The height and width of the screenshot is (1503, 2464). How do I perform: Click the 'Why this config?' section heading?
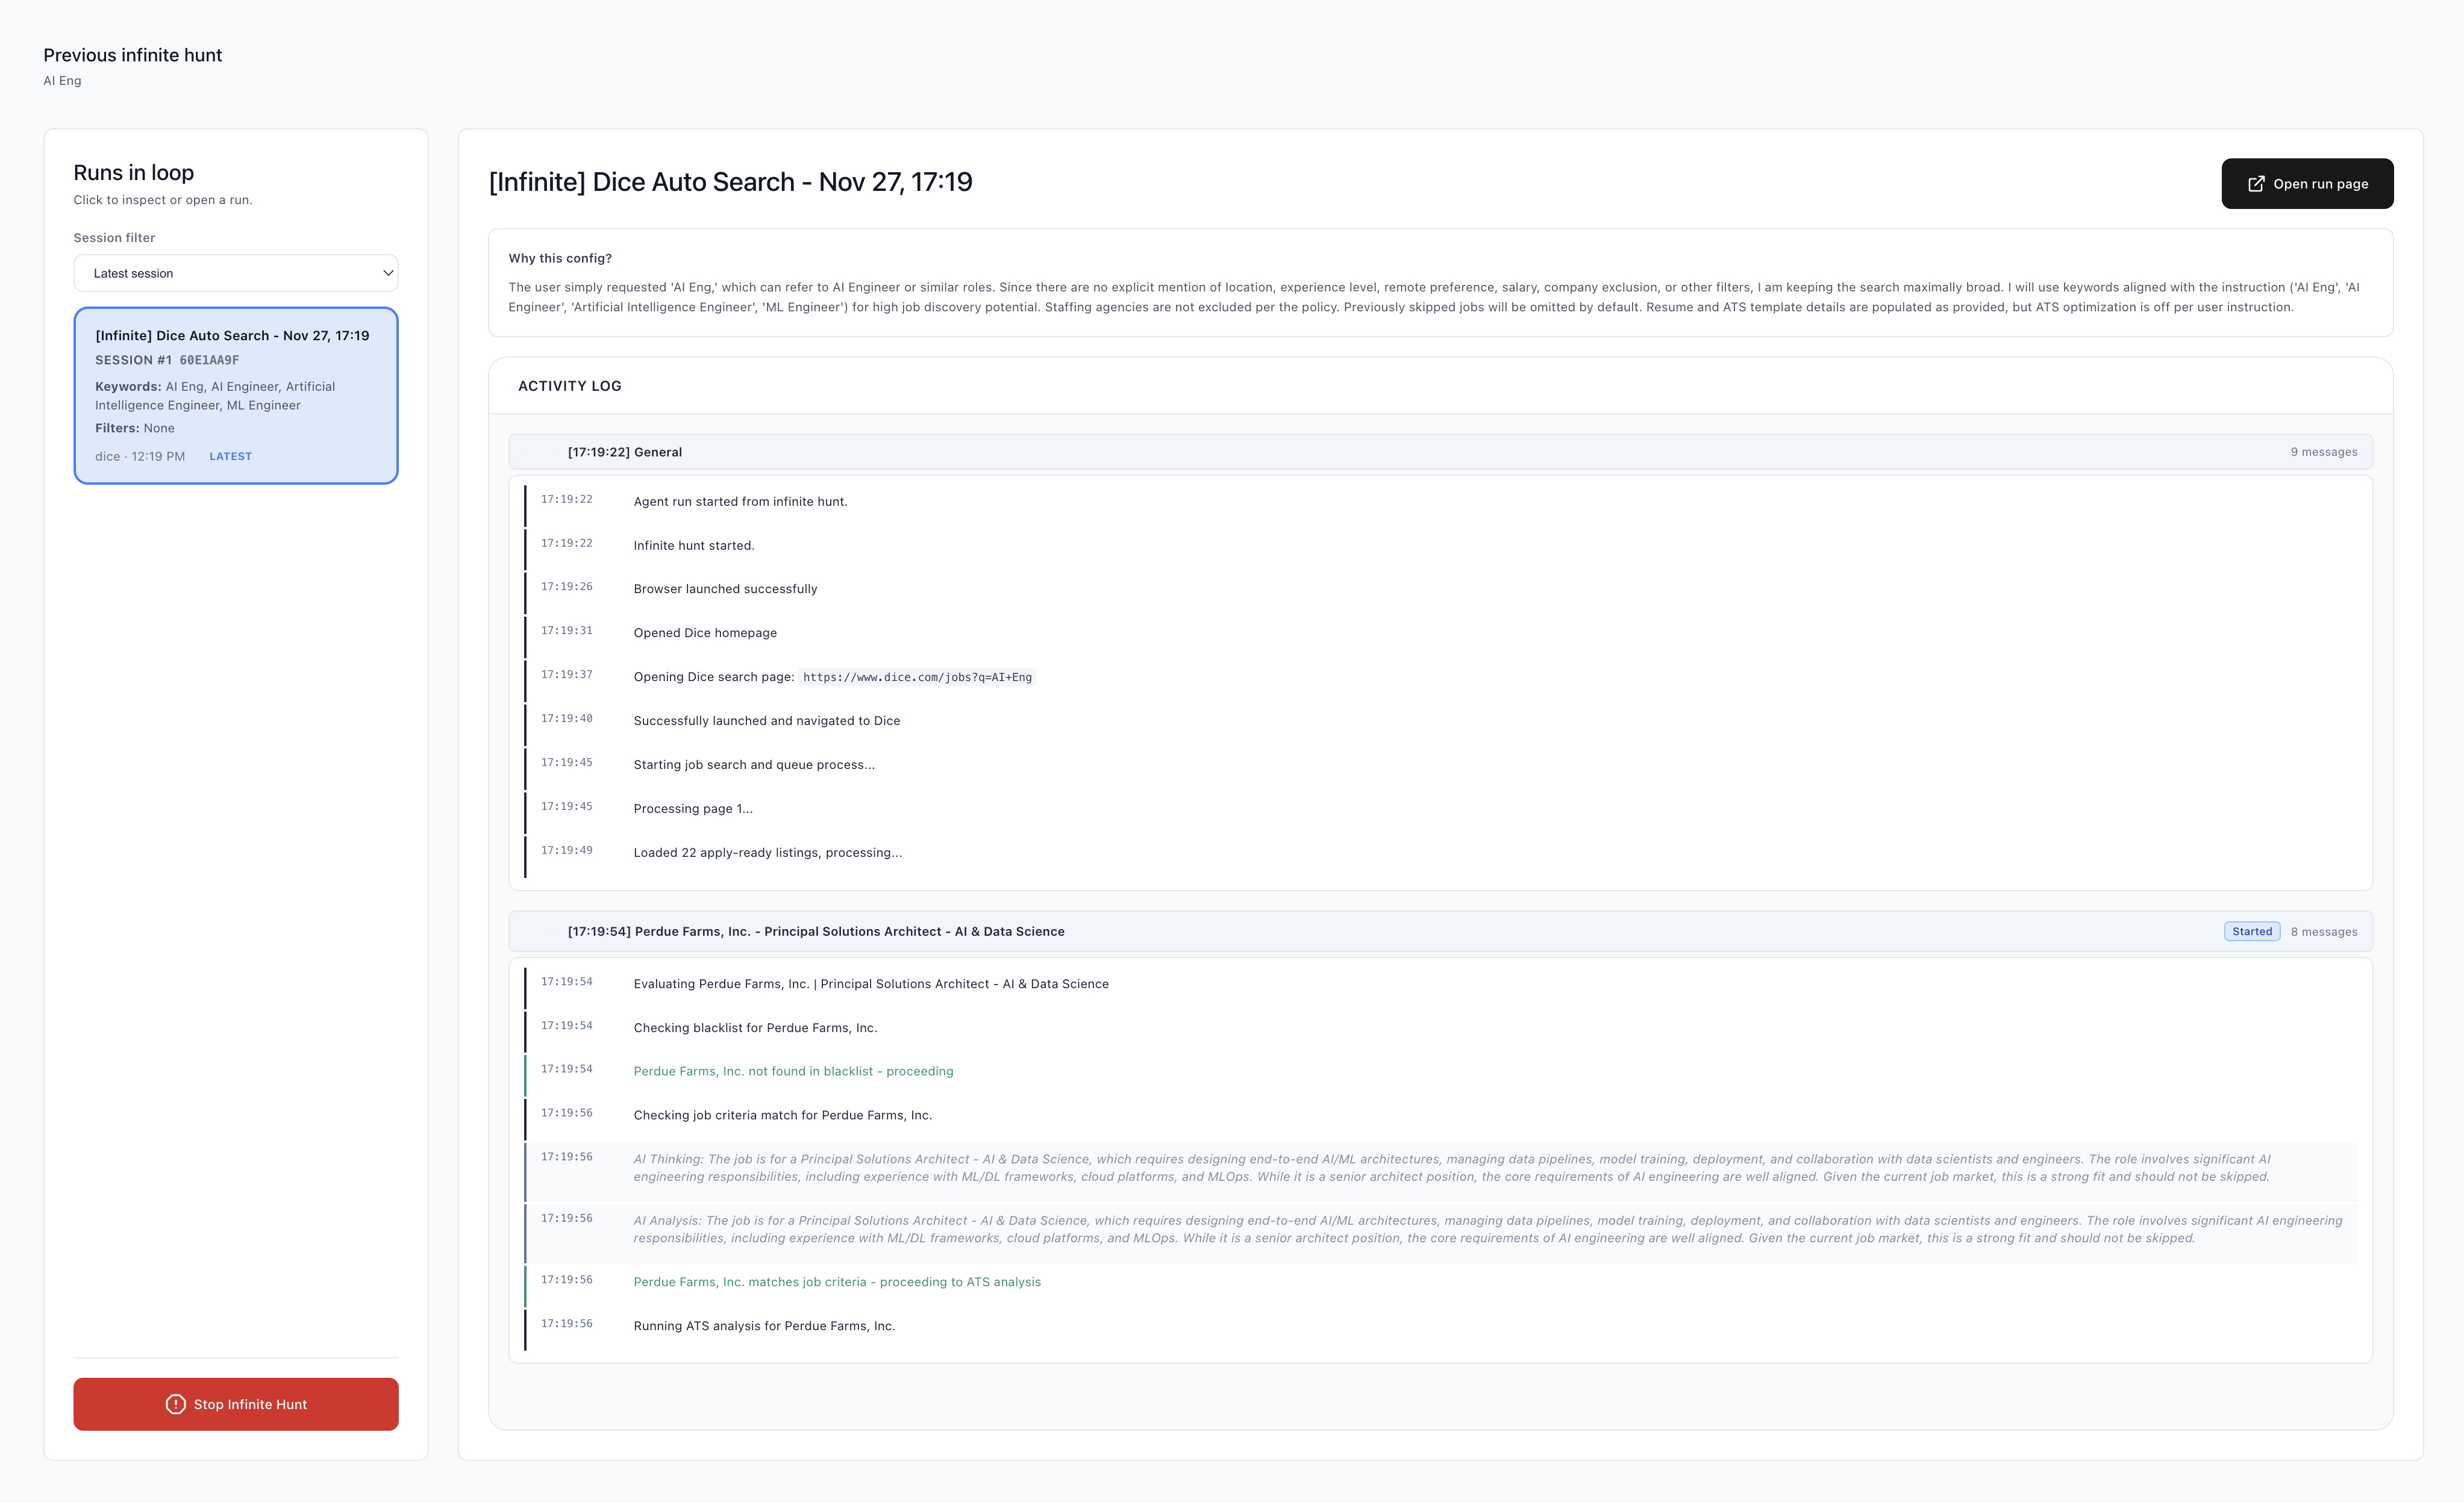tap(559, 258)
